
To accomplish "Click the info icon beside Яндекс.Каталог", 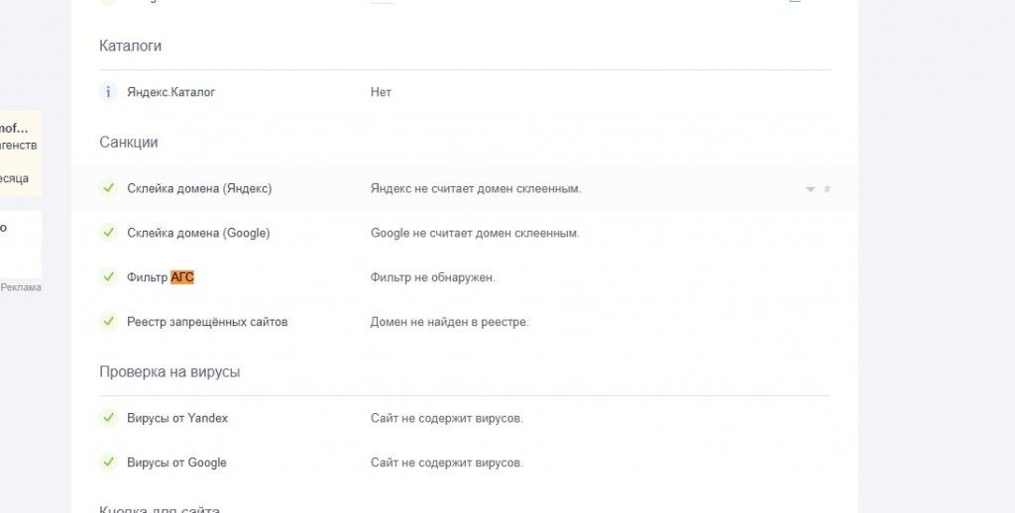I will 109,92.
